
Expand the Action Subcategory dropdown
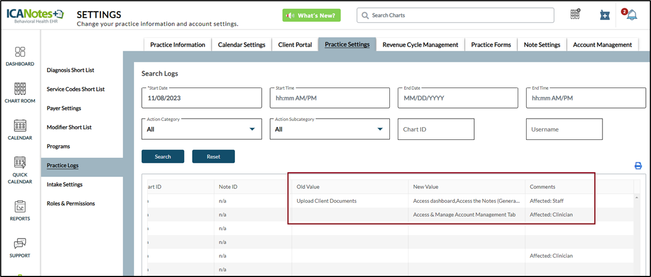pos(329,129)
